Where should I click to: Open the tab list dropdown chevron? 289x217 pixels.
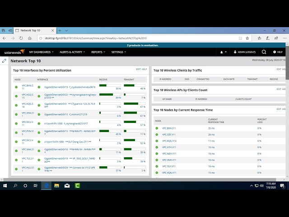click(66, 30)
